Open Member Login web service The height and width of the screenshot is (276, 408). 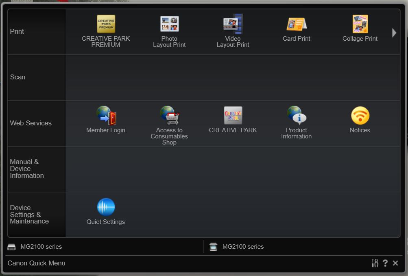[106, 116]
